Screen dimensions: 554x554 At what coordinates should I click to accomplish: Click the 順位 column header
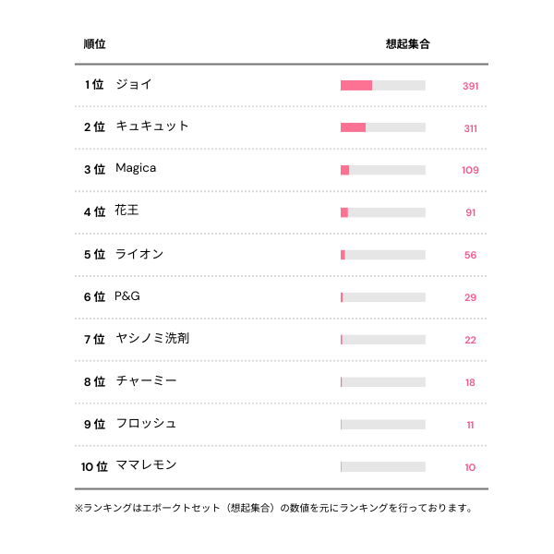point(94,44)
